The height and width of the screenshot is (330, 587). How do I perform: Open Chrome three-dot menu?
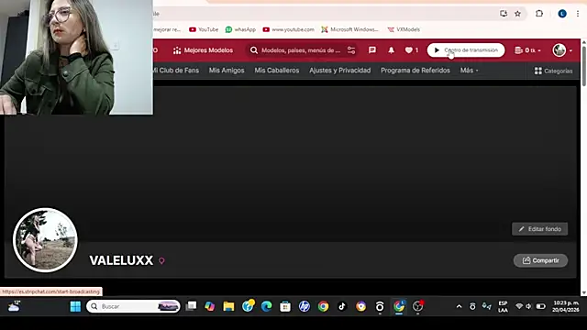pos(578,14)
